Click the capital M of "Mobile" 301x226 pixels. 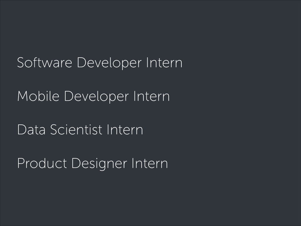coord(23,96)
